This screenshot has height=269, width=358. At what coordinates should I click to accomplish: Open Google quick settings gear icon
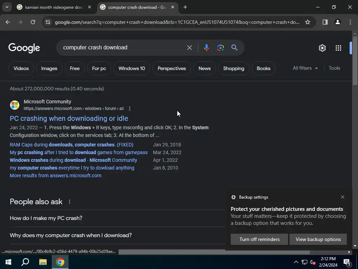[x=322, y=48]
